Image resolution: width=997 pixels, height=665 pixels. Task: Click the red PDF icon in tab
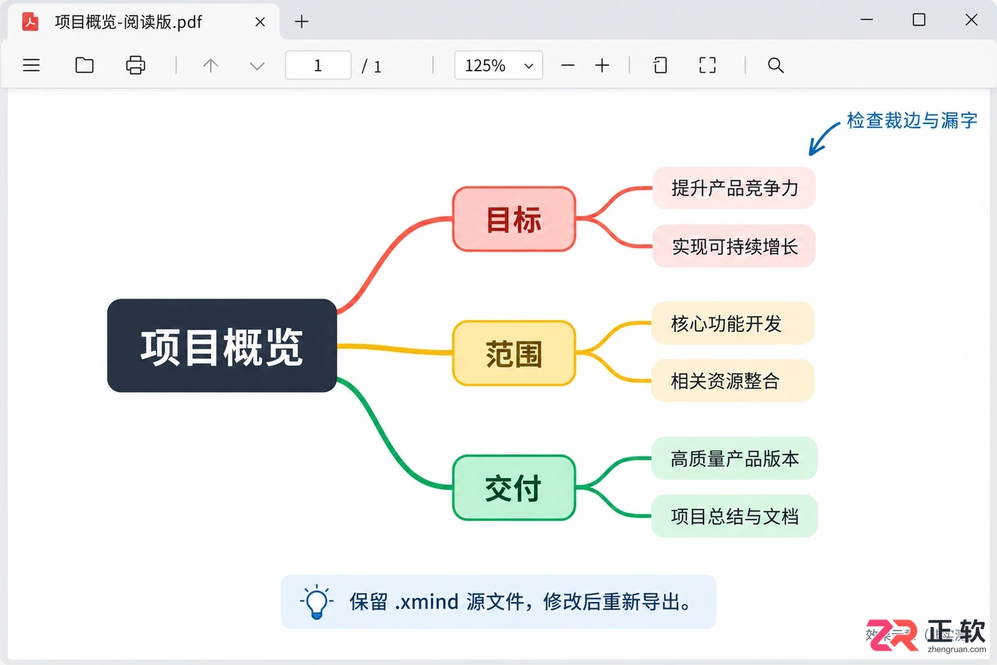pos(30,22)
